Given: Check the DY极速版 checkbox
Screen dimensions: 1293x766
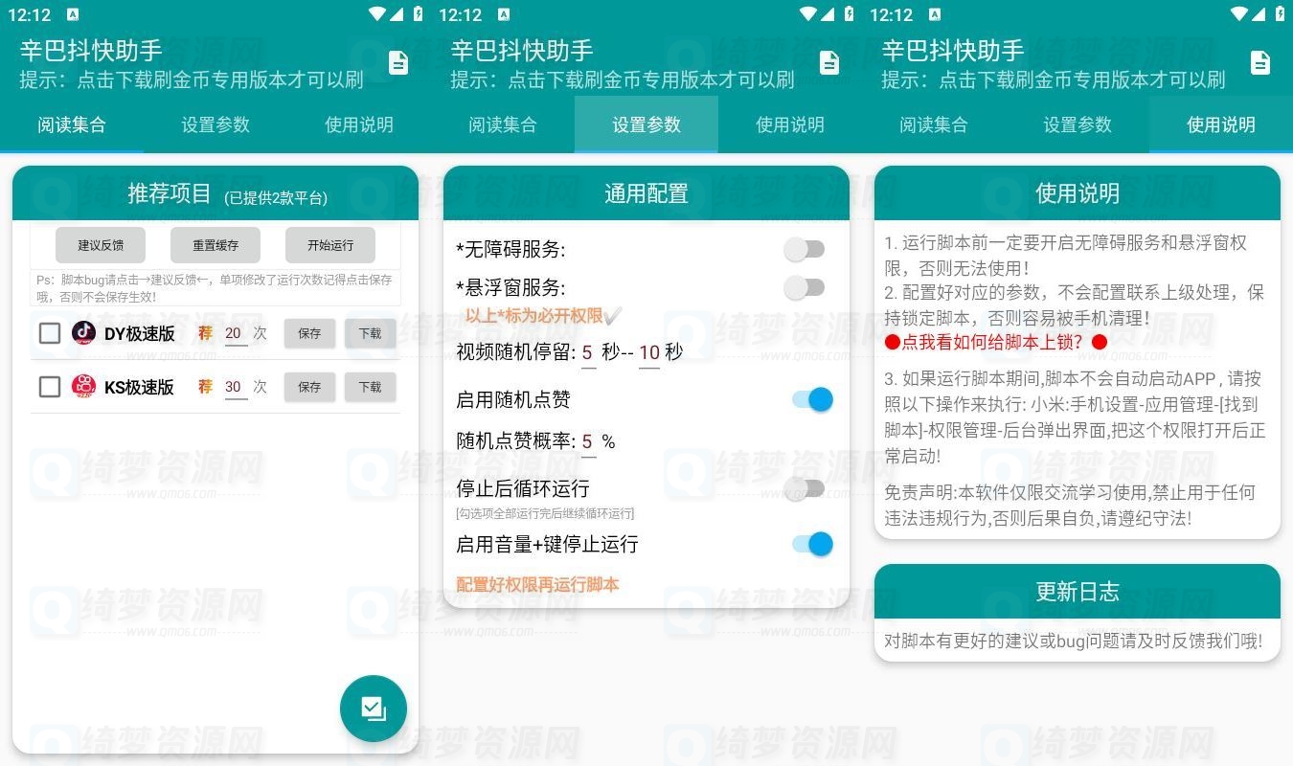Looking at the screenshot, I should [x=50, y=333].
